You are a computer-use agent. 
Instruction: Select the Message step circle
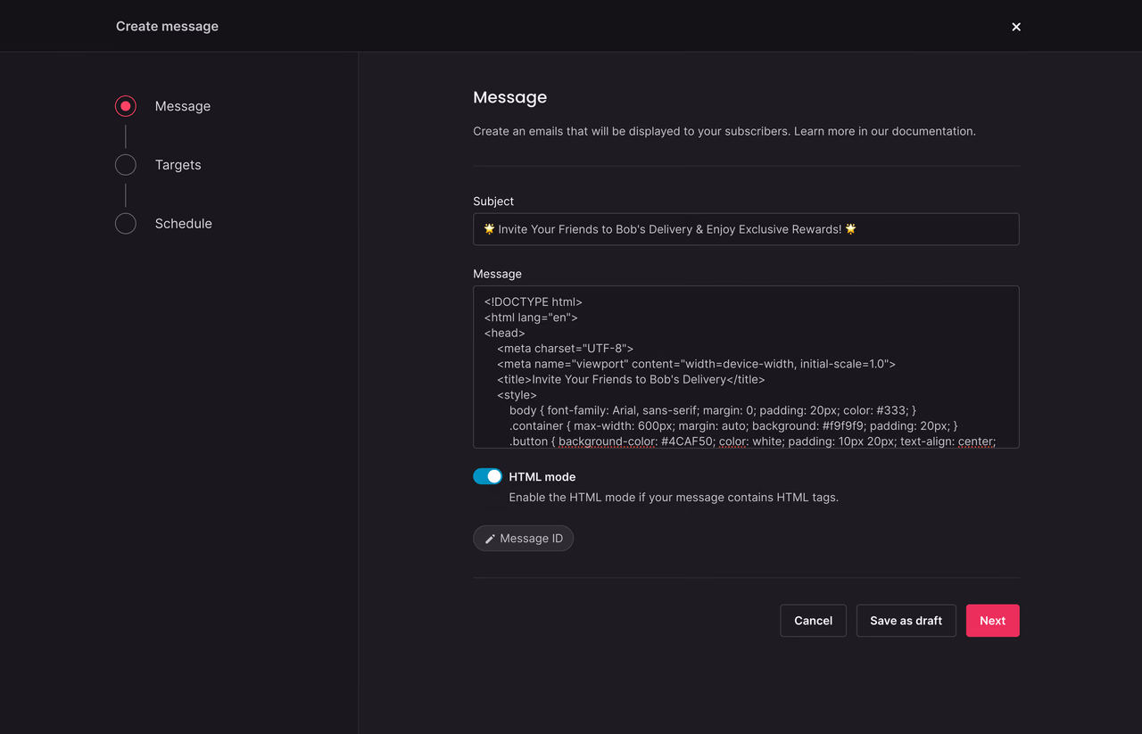tap(126, 106)
